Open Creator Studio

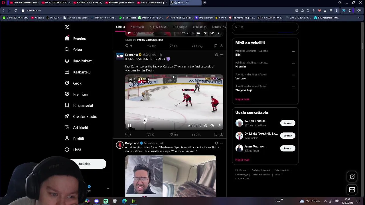pyautogui.click(x=81, y=116)
